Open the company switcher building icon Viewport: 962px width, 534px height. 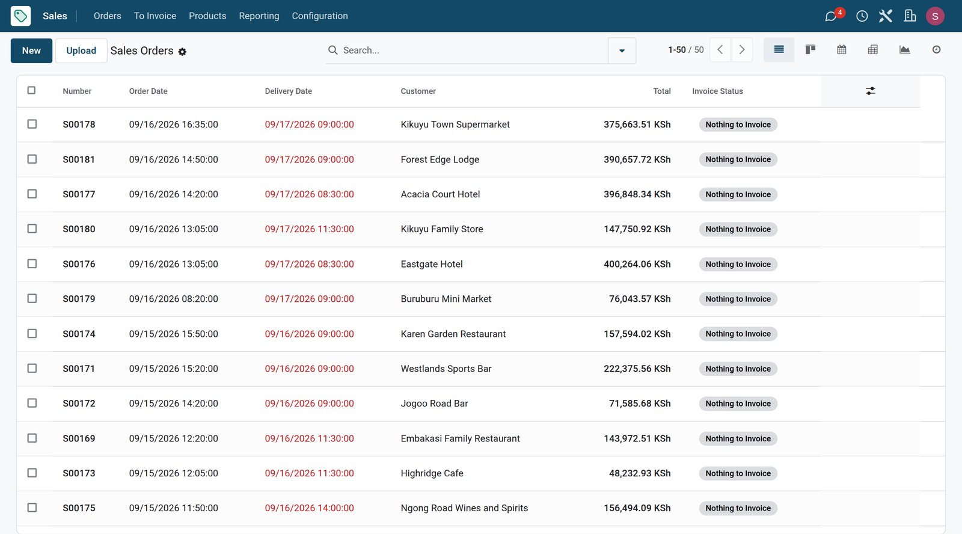coord(910,16)
